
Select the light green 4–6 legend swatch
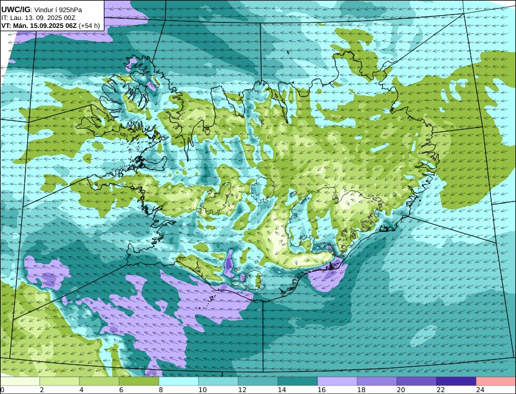(x=99, y=381)
